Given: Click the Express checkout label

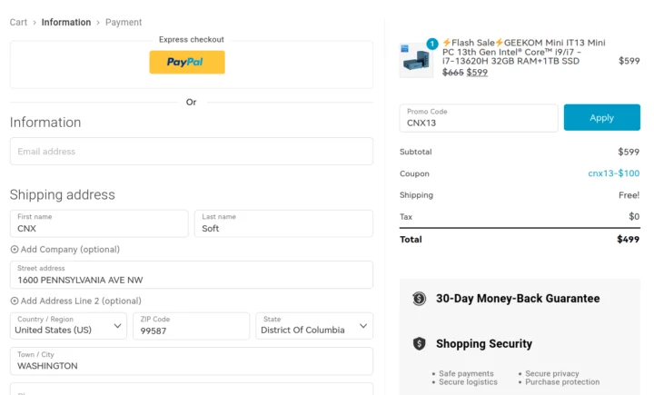Looking at the screenshot, I should 192,40.
